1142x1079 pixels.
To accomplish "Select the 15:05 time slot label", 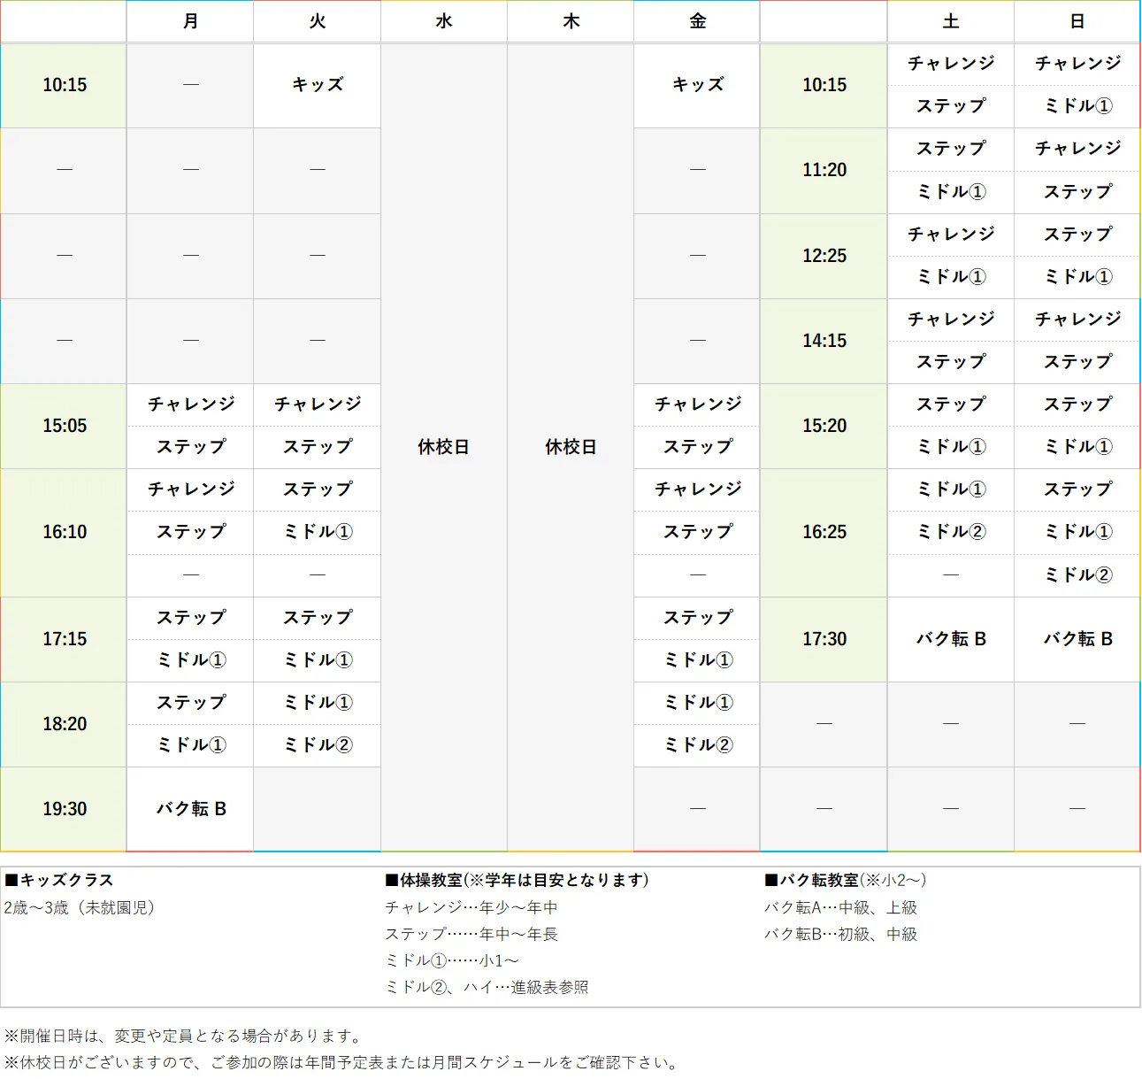I will click(x=63, y=426).
